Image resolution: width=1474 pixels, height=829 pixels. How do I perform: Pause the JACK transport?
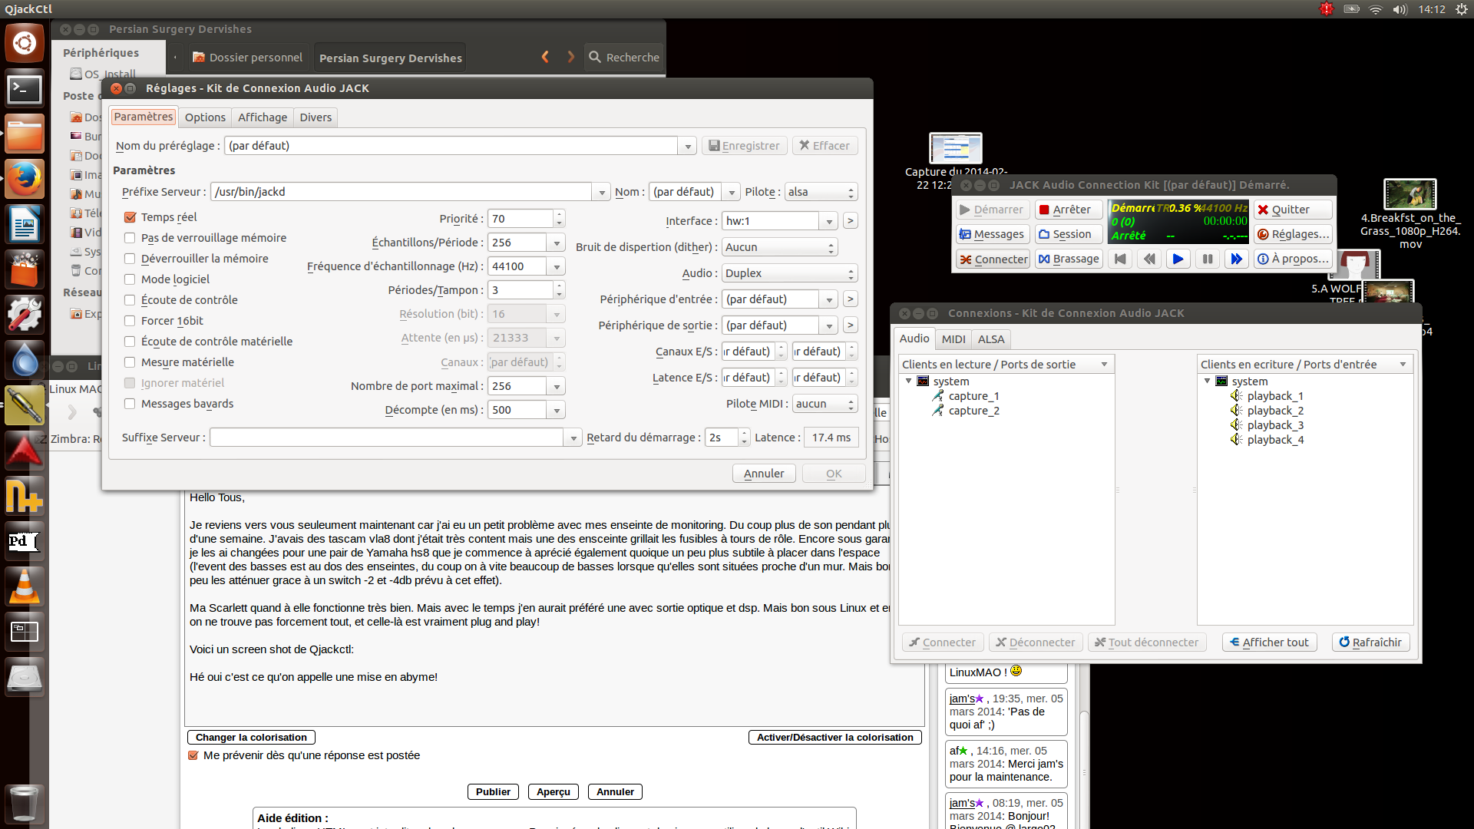[x=1207, y=259]
